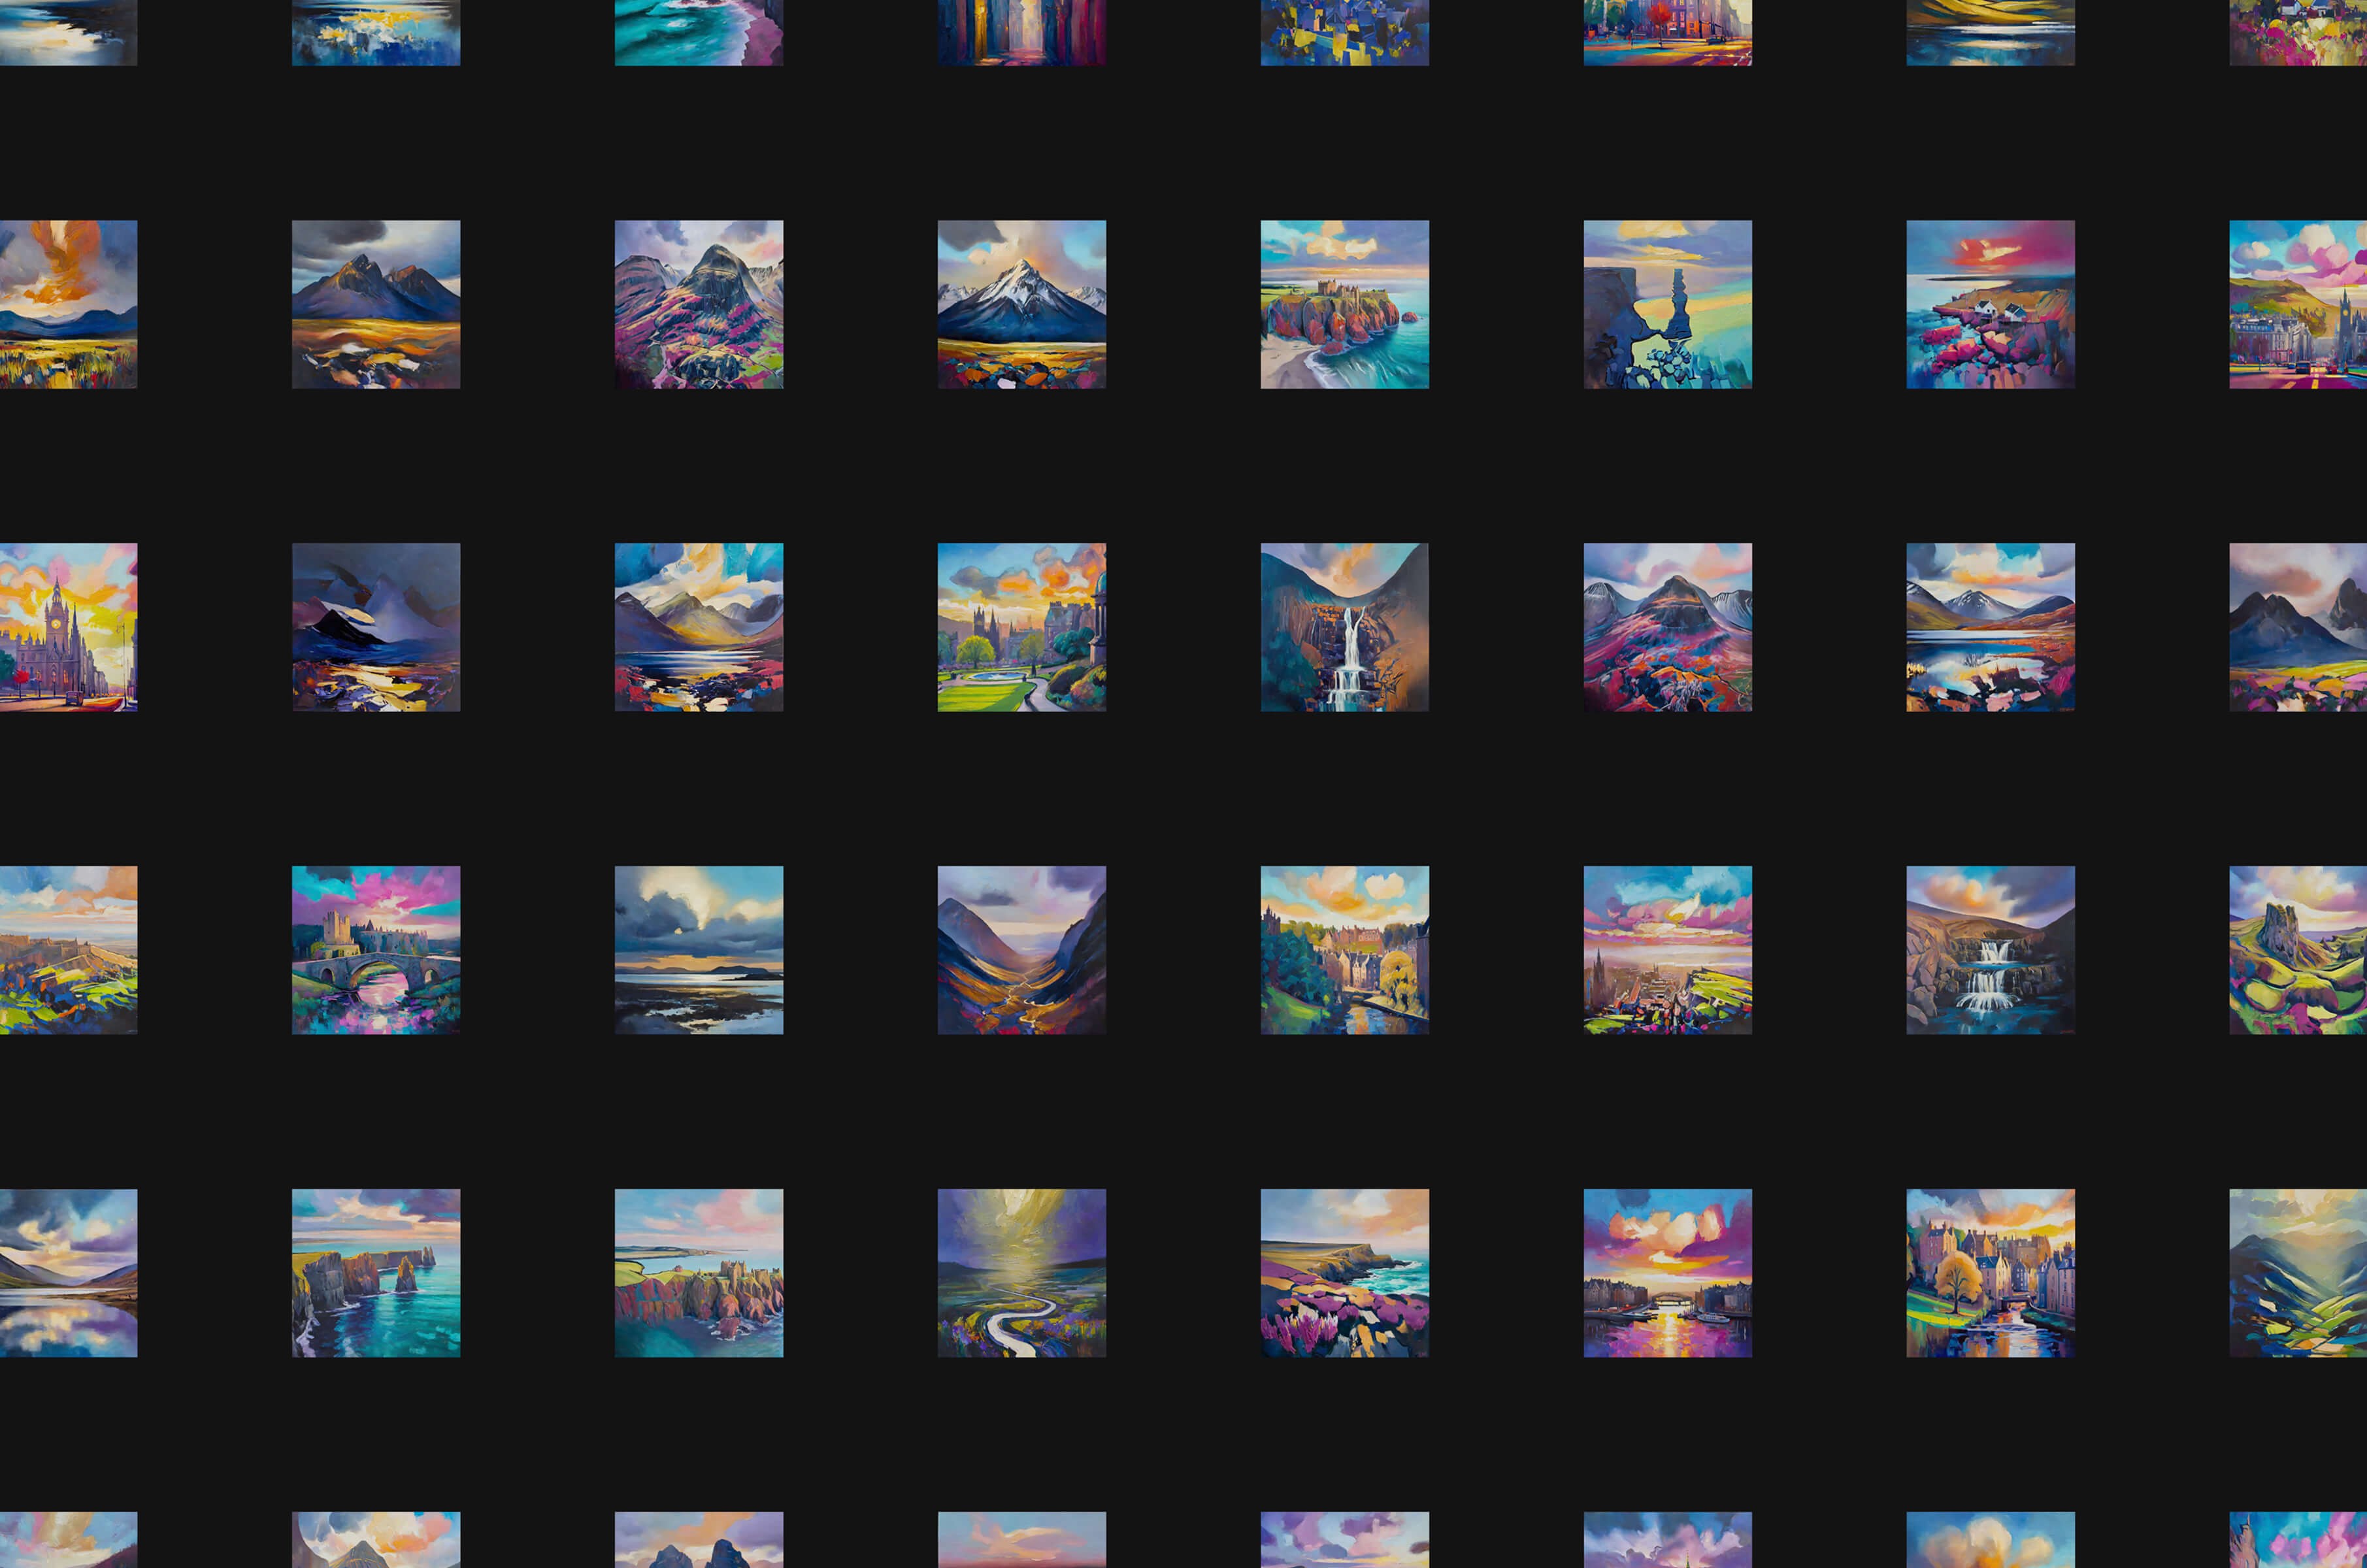Open the white cottages on pink coast painting

[x=1990, y=304]
